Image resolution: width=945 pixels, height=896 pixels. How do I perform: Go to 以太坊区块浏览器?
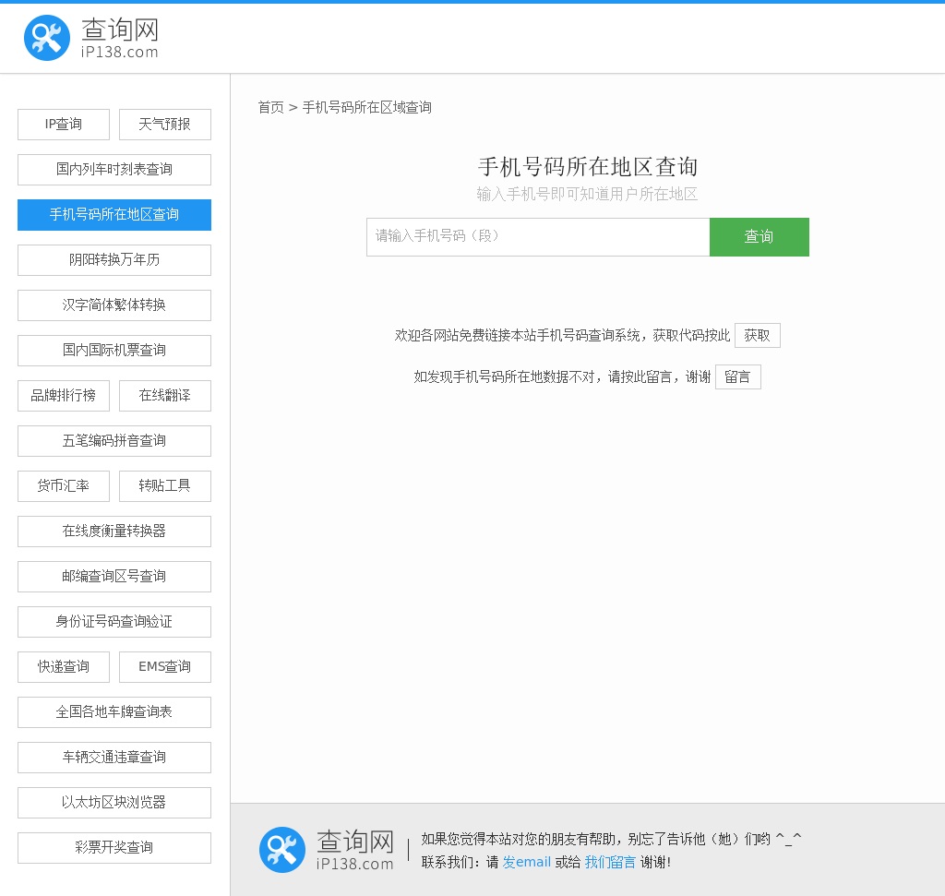tap(114, 803)
